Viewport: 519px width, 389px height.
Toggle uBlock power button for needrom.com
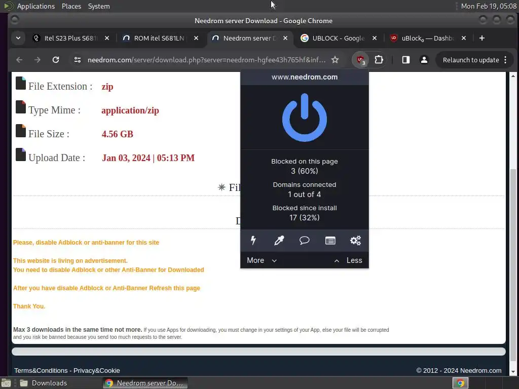coord(305,118)
